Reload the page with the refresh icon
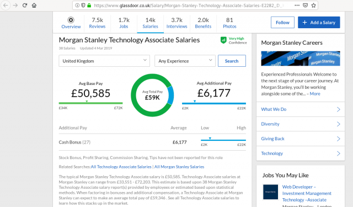The width and height of the screenshot is (353, 207). pos(24,5)
